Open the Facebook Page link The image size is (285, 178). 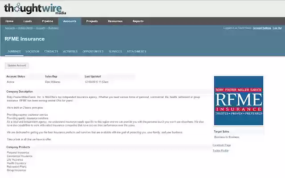pos(222,145)
